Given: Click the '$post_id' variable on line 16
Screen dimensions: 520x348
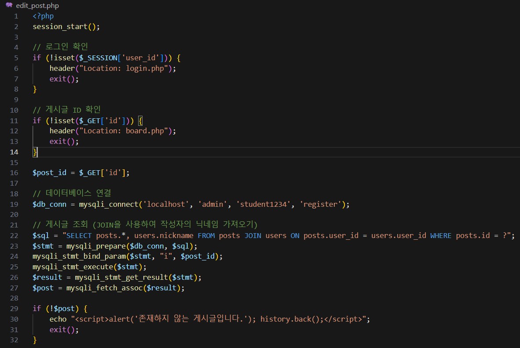Looking at the screenshot, I should click(49, 173).
